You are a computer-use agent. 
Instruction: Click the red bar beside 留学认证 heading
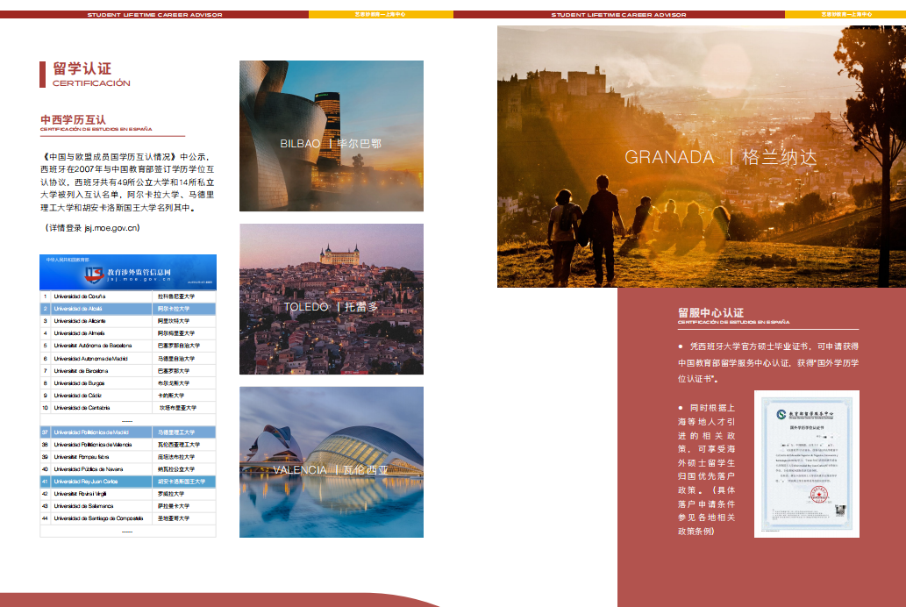point(42,75)
